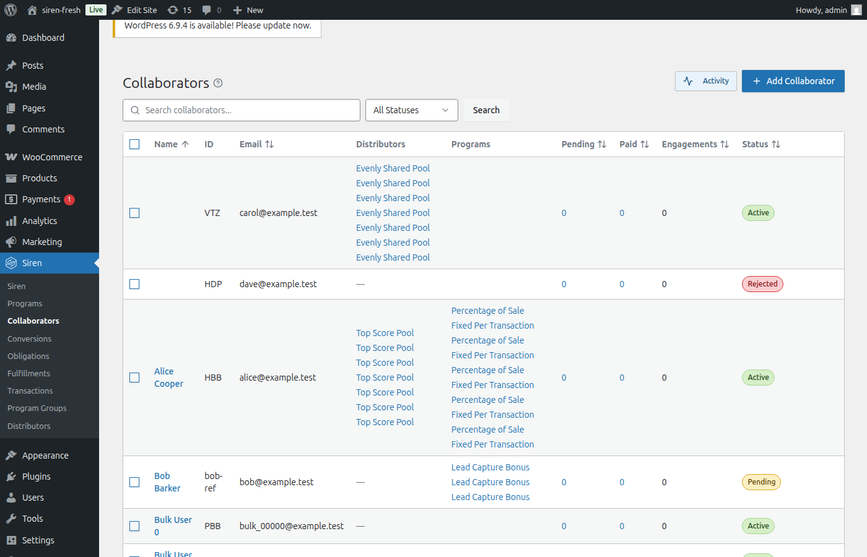Image resolution: width=867 pixels, height=557 pixels.
Task: Click the Plugins plug icon
Action: 11,477
